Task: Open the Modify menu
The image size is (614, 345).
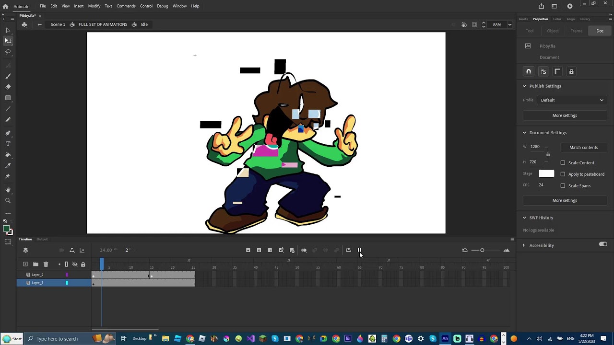Action: 94,6
